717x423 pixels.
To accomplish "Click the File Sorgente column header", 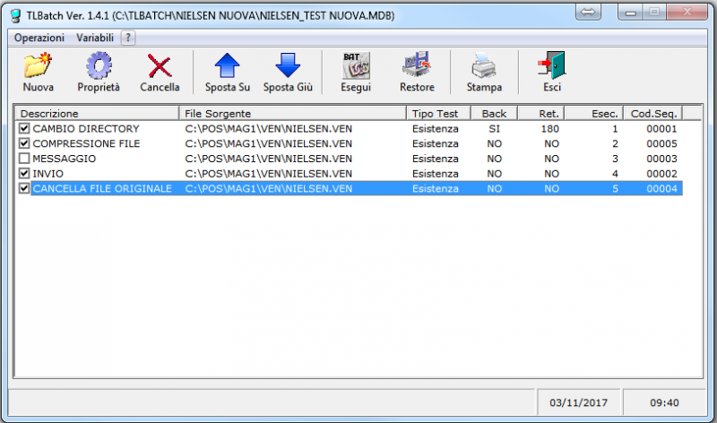I will tap(292, 114).
